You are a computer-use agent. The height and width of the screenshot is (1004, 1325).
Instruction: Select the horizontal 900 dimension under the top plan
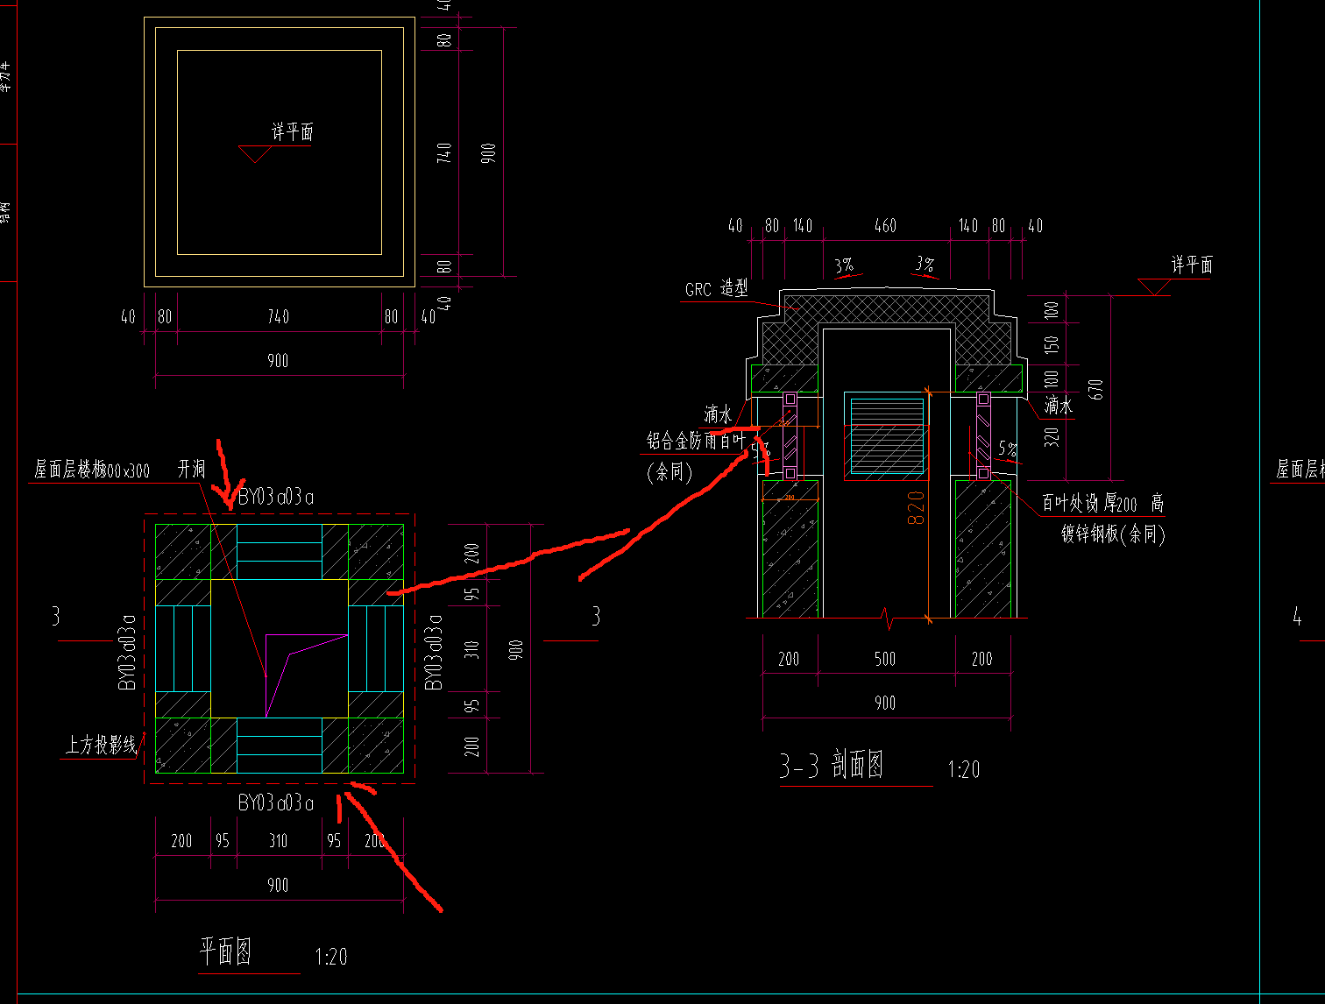[278, 361]
